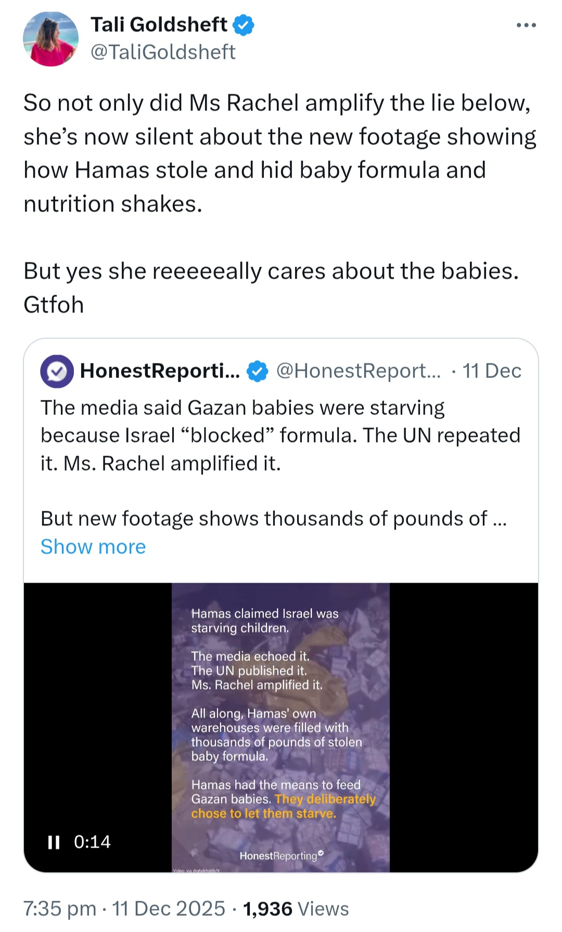Open the three-dot more options menu
The width and height of the screenshot is (562, 932).
pyautogui.click(x=526, y=25)
